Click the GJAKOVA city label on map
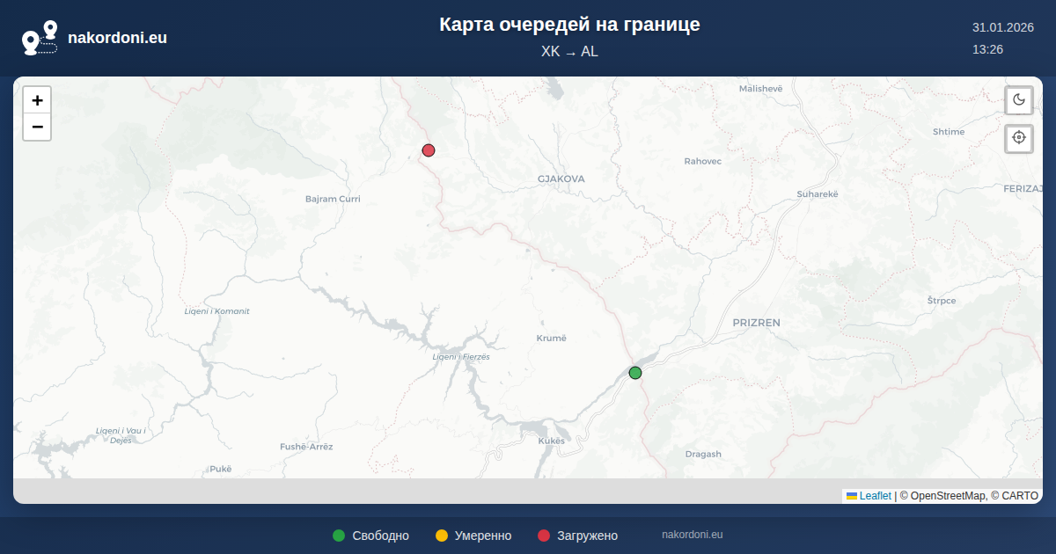The height and width of the screenshot is (554, 1056). pos(561,179)
